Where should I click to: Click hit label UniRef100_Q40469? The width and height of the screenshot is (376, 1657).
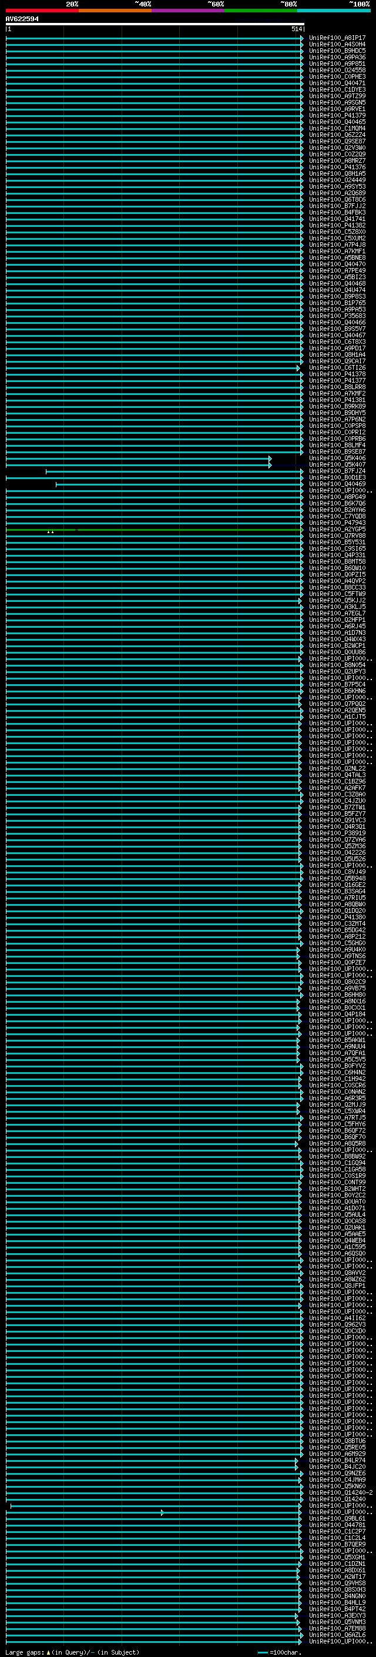pos(337,484)
